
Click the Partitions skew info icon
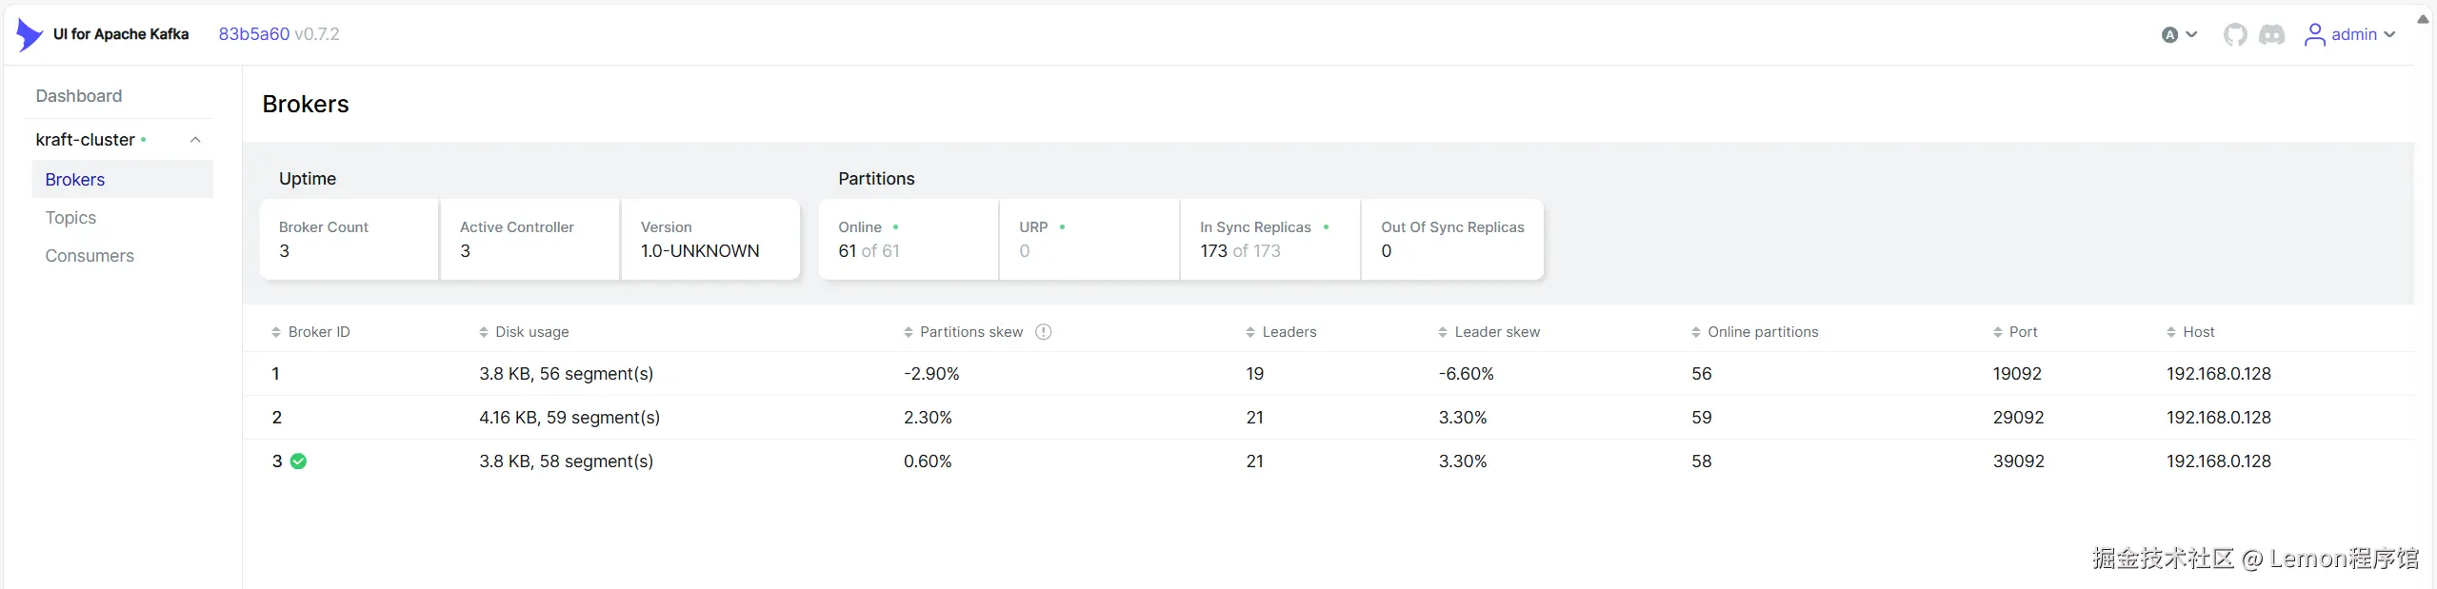pos(1043,332)
